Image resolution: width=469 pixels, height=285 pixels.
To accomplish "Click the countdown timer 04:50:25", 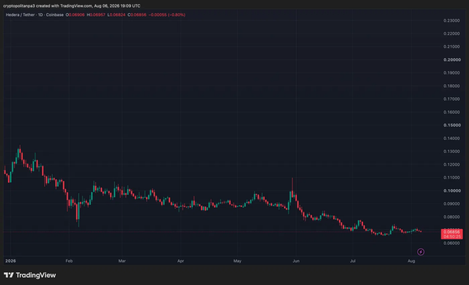I will [452, 236].
